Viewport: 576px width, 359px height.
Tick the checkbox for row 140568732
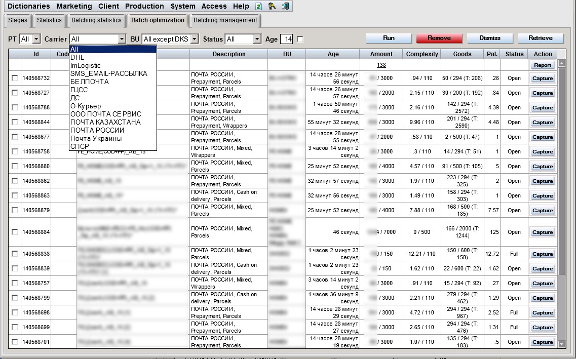click(x=15, y=78)
